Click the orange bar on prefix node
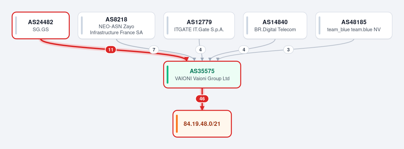 coord(177,124)
